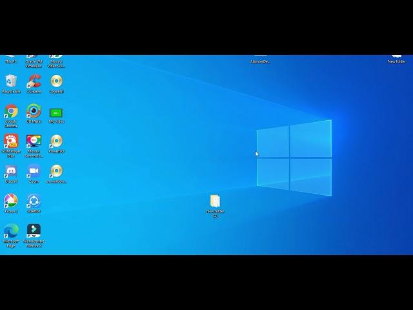This screenshot has width=413, height=310.
Task: Open Microsoft Edge shortcut
Action: [x=11, y=236]
